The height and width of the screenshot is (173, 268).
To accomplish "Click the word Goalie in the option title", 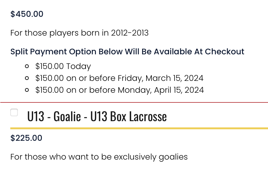I will pyautogui.click(x=67, y=116).
